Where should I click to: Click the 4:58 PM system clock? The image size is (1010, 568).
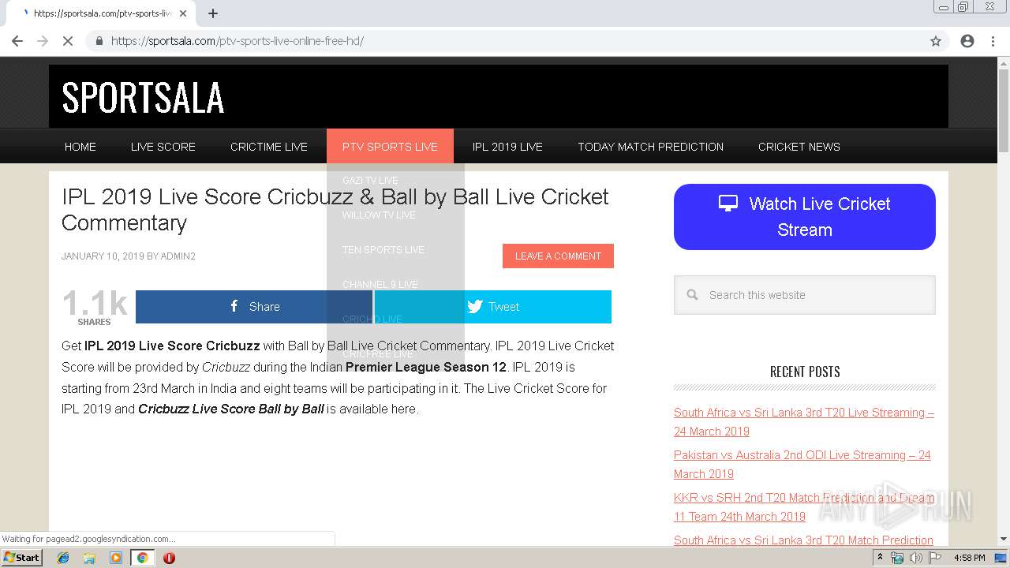(969, 558)
